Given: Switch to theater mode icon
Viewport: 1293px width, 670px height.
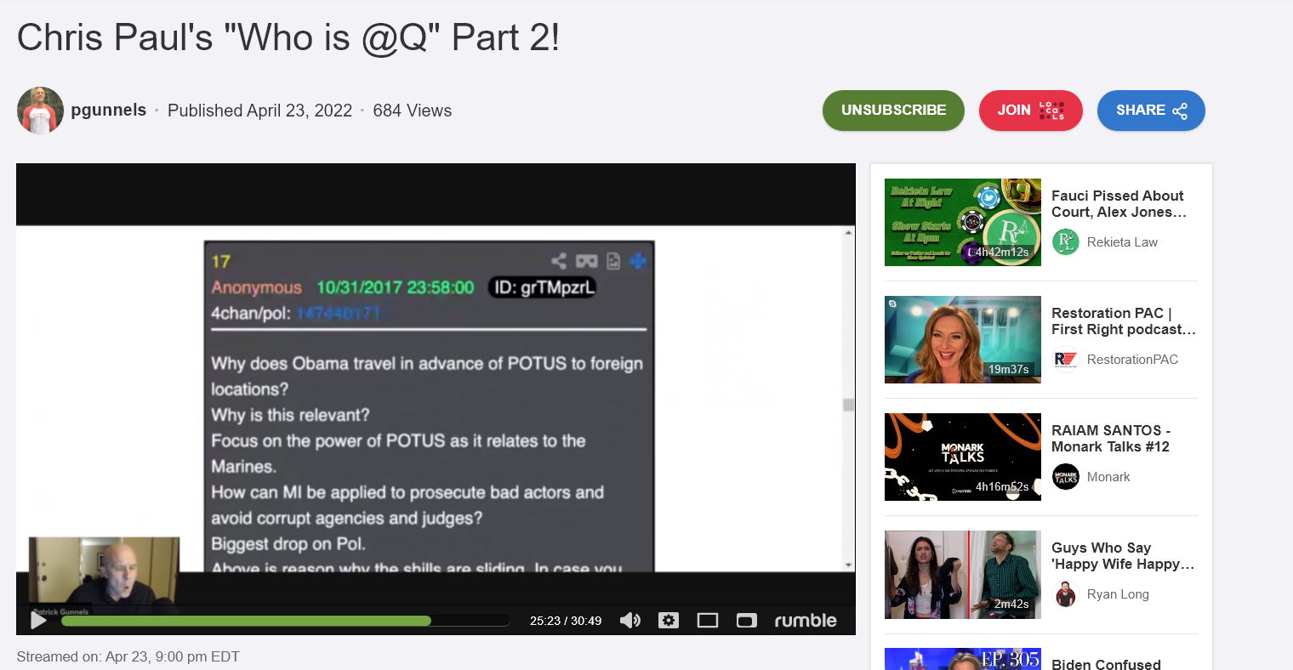Looking at the screenshot, I should click(x=708, y=621).
